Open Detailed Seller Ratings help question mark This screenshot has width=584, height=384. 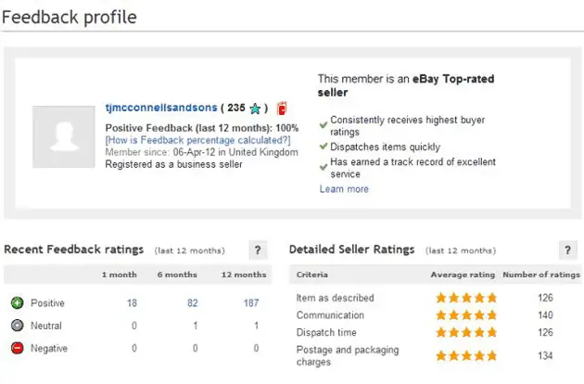(568, 250)
